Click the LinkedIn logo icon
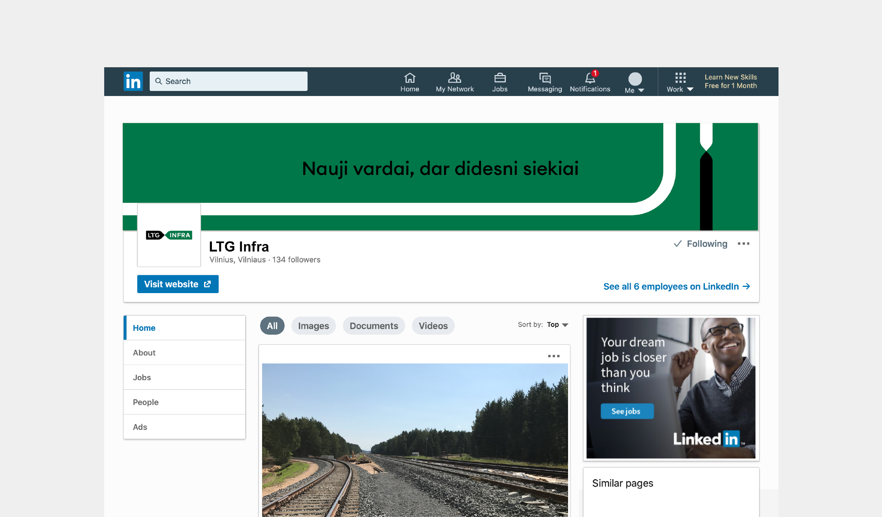 [x=133, y=81]
